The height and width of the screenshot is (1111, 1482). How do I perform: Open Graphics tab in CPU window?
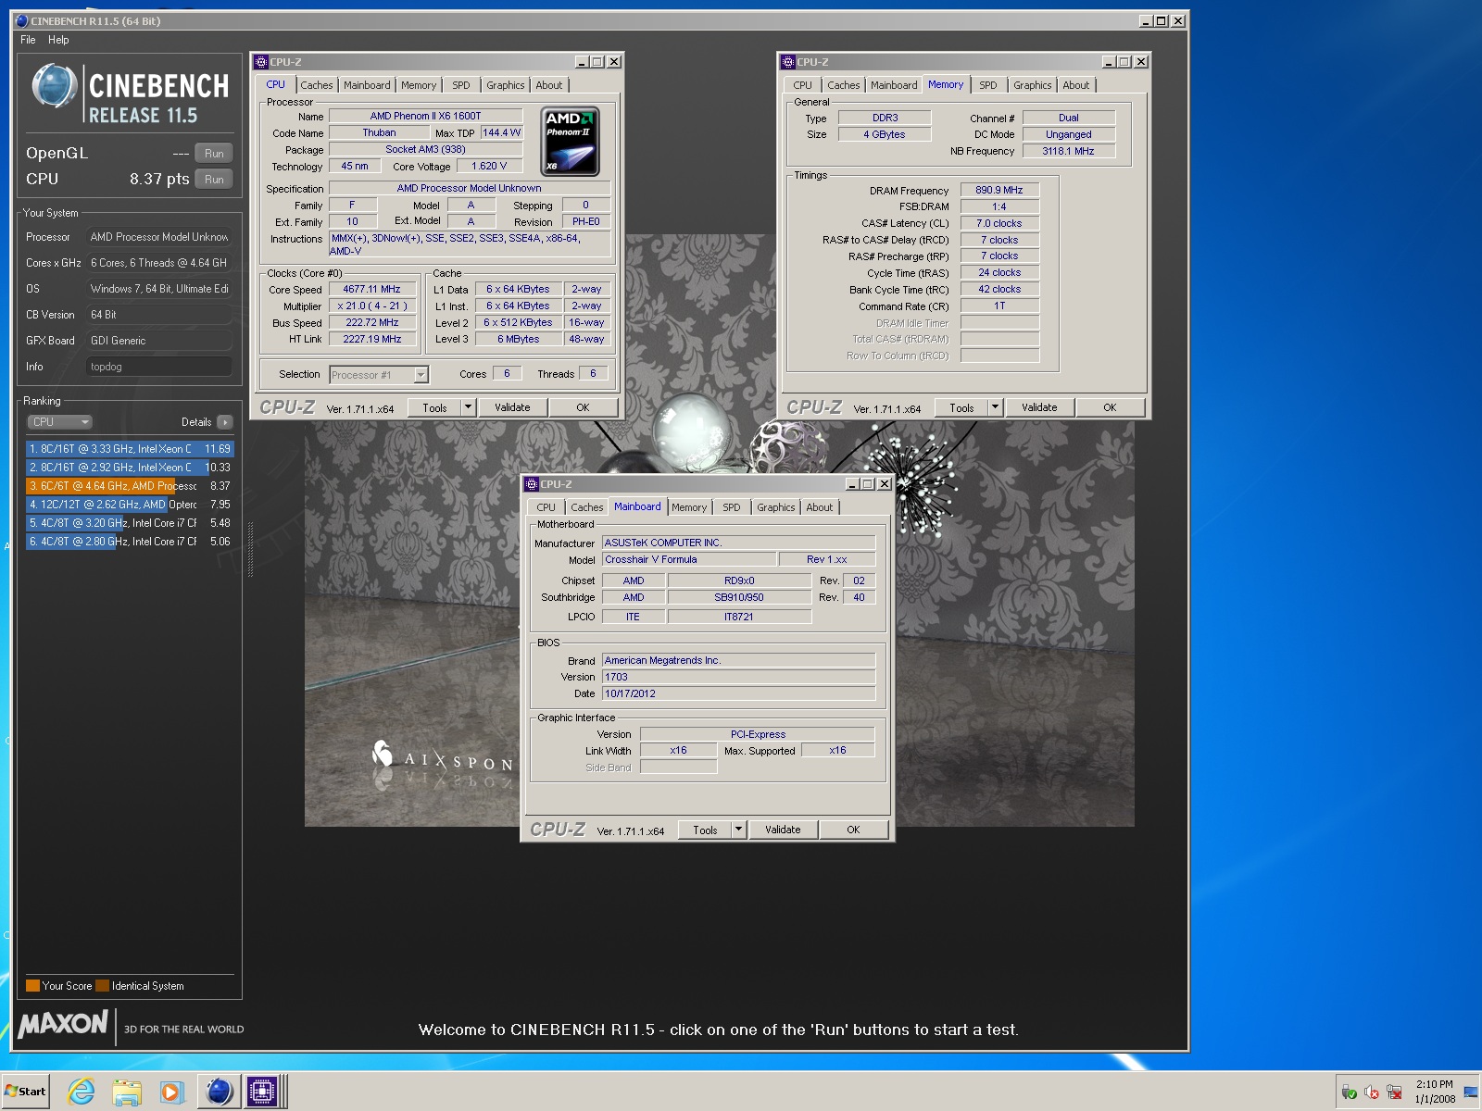click(x=506, y=85)
